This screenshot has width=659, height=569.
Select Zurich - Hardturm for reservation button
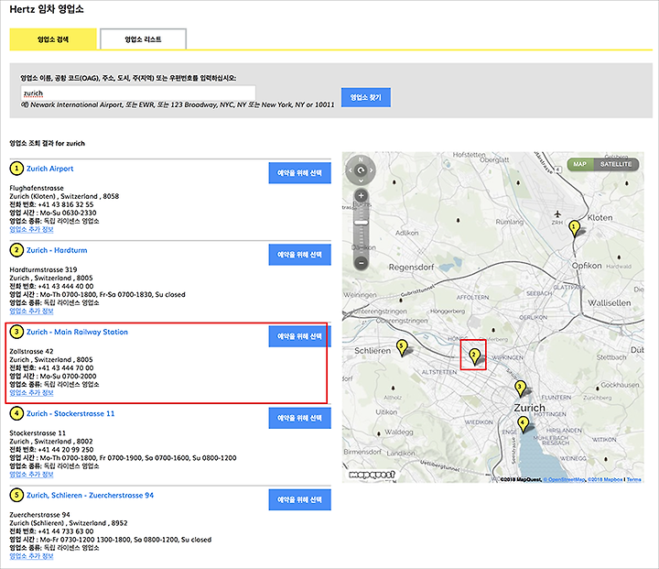[x=299, y=255]
